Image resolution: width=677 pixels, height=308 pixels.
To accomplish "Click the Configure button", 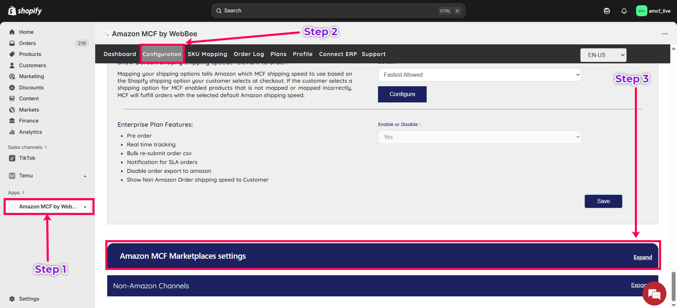I will click(402, 94).
